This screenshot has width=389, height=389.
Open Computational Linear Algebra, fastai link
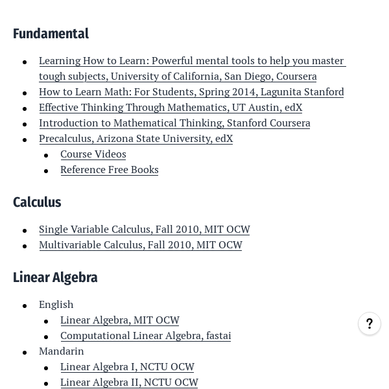tap(145, 336)
